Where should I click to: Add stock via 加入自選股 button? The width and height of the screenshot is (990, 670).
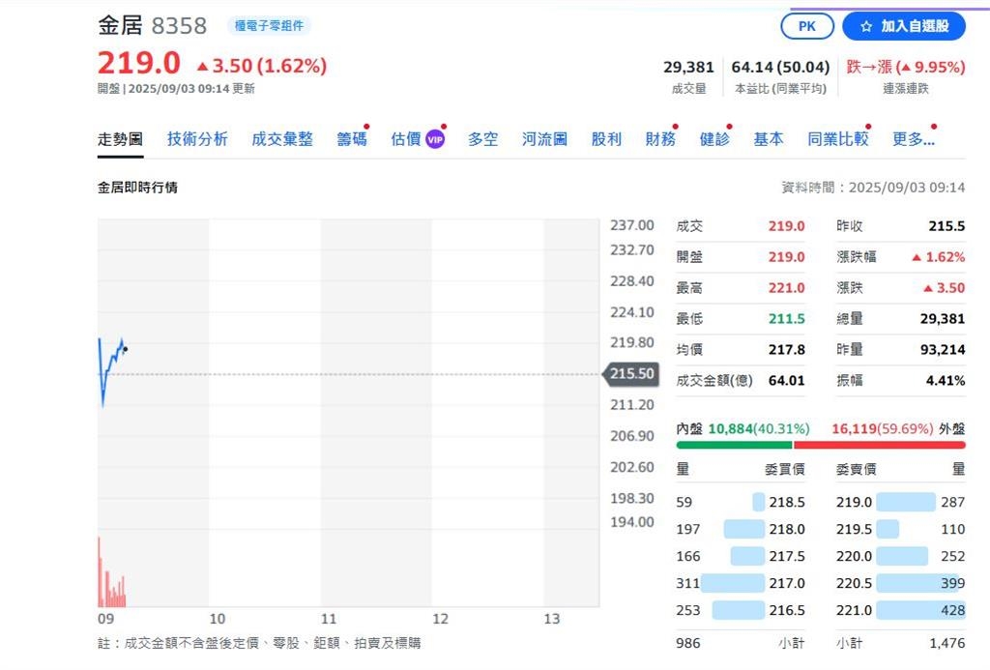coord(904,26)
